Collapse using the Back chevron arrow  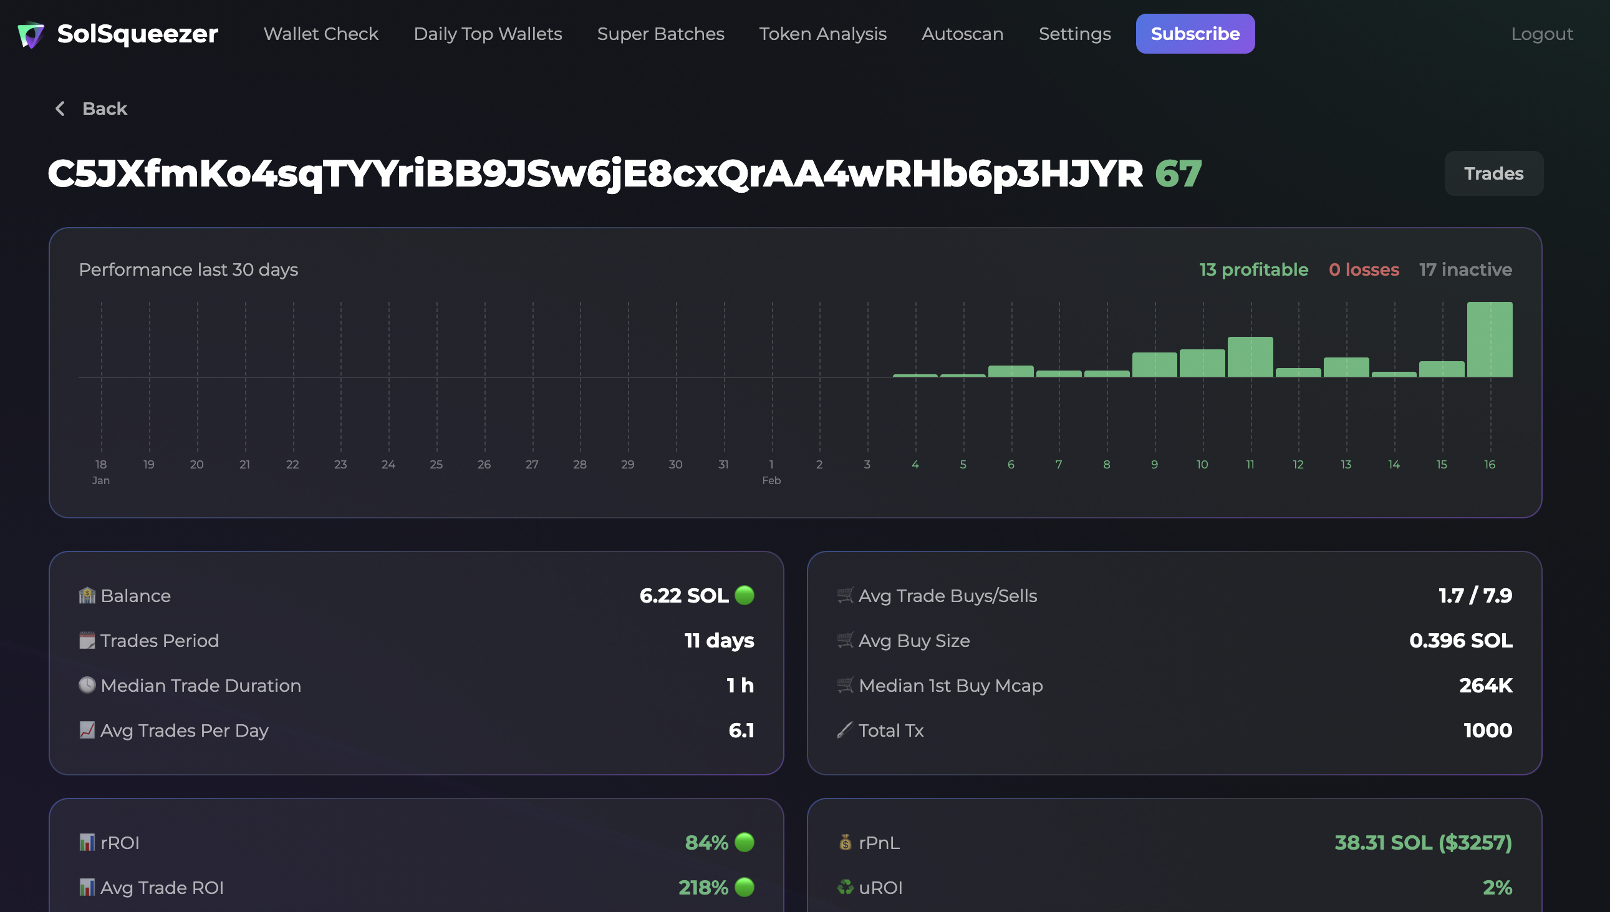pos(60,109)
